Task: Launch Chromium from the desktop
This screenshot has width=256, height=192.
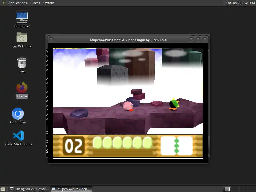Action: [x=18, y=116]
